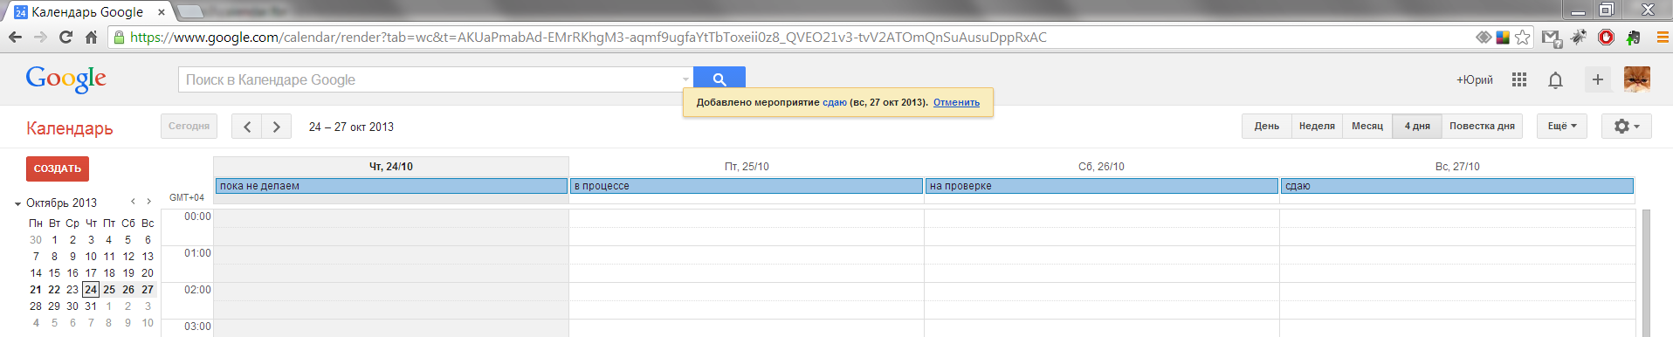Viewport: 1673px width, 337px height.
Task: Open the notifications bell
Action: 1555,79
